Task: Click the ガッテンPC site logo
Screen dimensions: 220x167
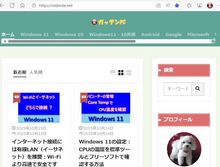Action: tap(109, 22)
